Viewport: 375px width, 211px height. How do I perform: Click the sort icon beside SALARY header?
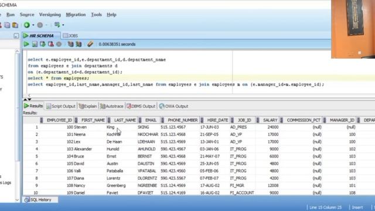[x=258, y=120]
